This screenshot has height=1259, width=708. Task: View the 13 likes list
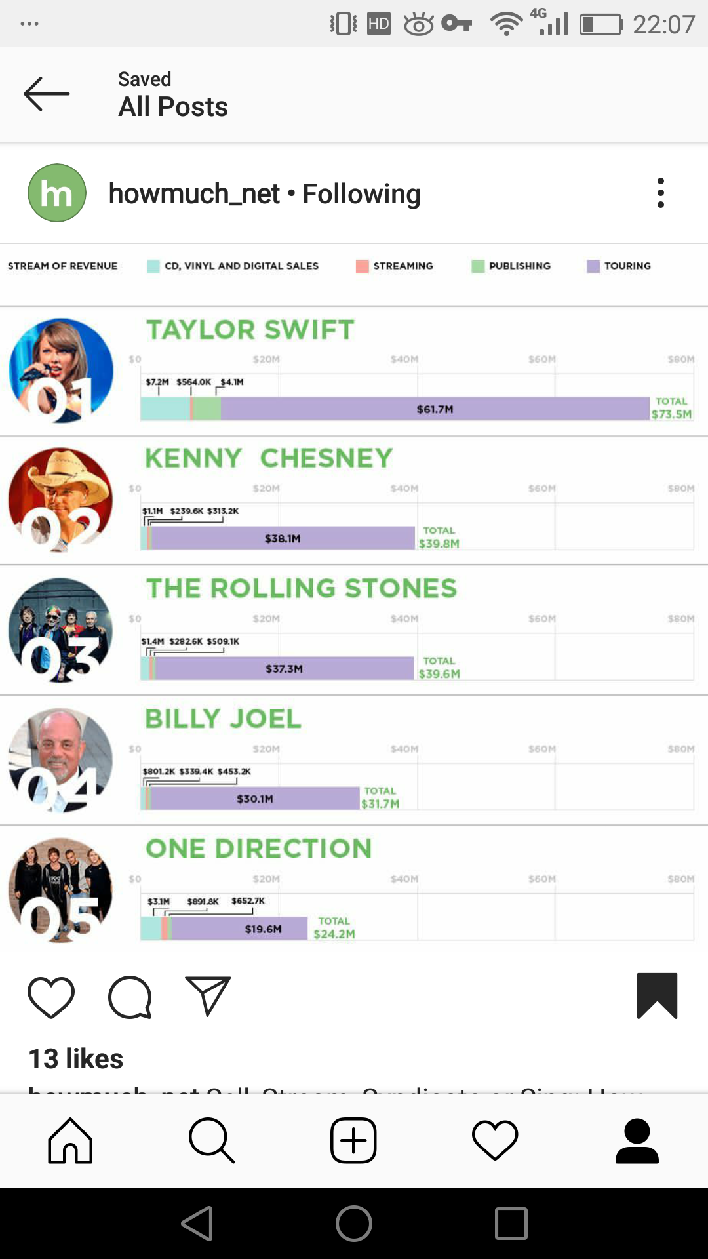76,1058
